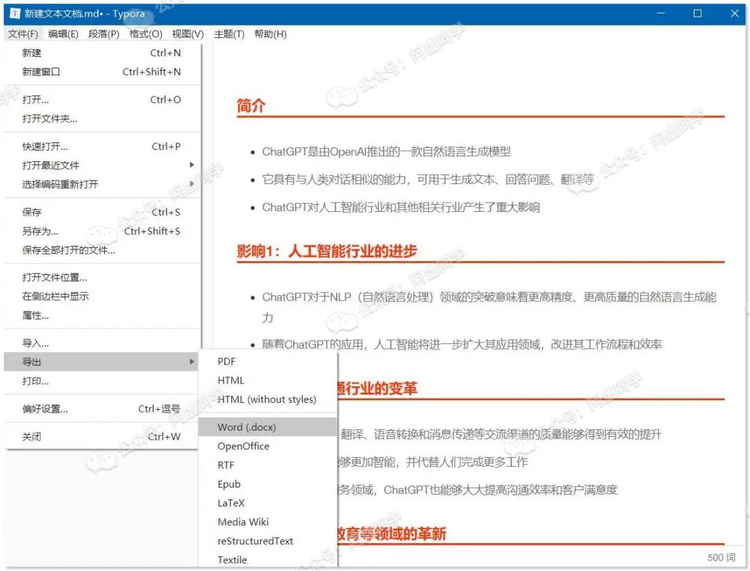This screenshot has height=571, width=750.
Task: Export document as Epub
Action: click(268, 484)
